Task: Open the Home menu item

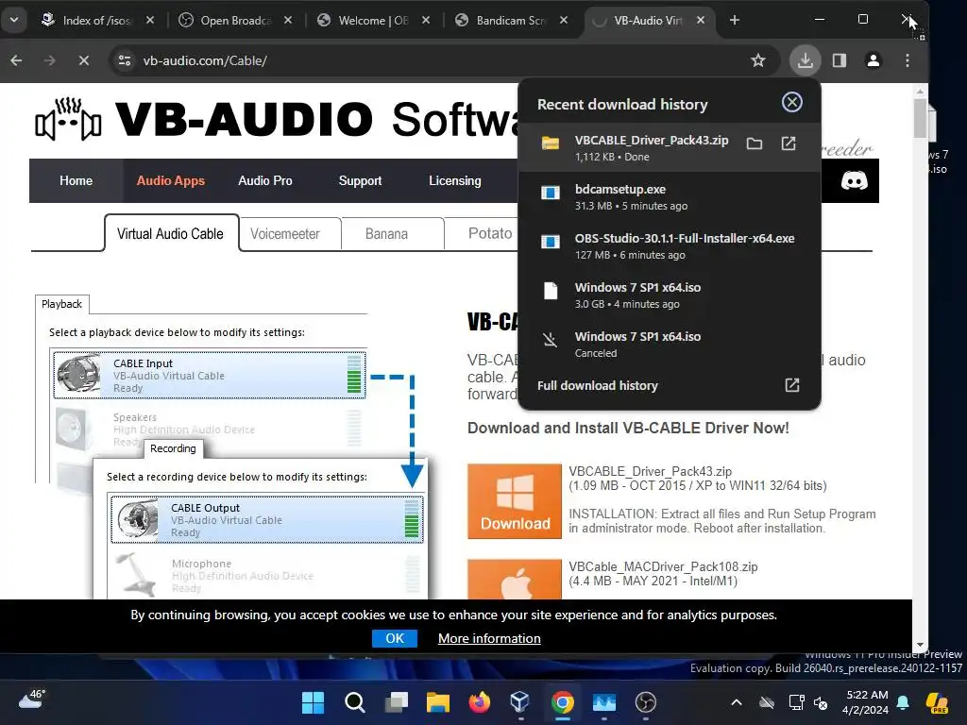Action: click(76, 180)
